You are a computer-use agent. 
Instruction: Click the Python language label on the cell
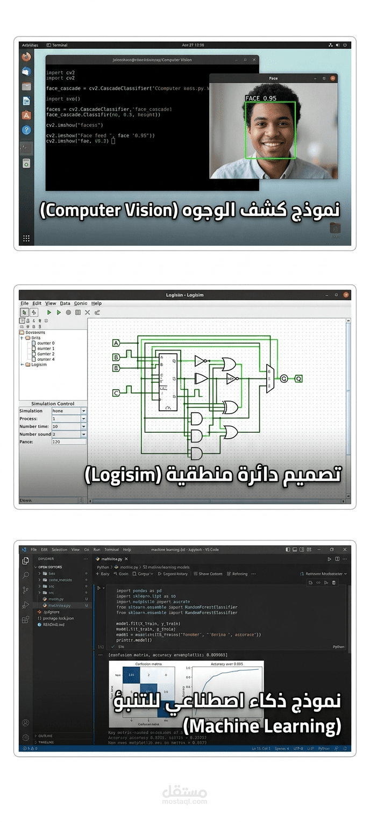coord(338,647)
